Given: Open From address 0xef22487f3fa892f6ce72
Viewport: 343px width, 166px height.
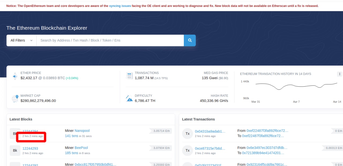Looking at the screenshot, I should [x=267, y=131].
